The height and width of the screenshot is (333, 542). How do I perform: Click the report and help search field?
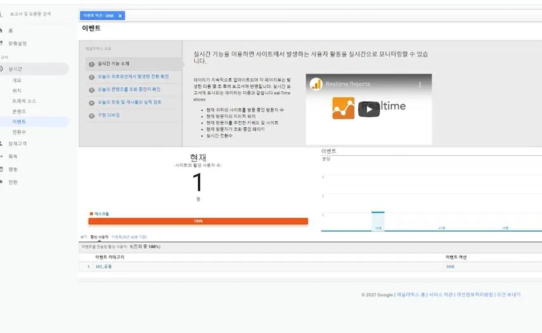(x=30, y=14)
